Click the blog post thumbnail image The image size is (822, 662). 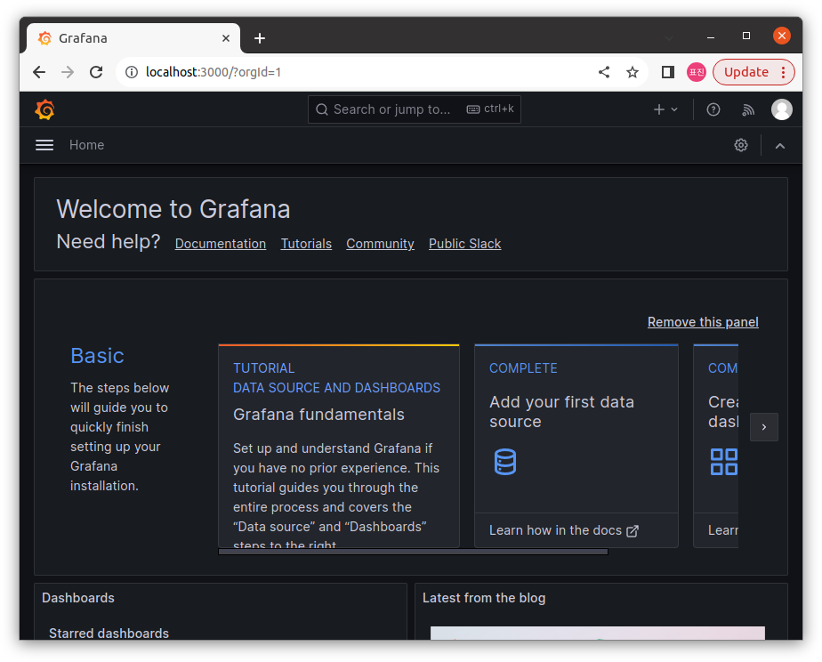point(598,633)
